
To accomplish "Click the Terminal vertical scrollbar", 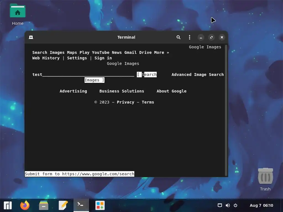I will tap(226, 110).
